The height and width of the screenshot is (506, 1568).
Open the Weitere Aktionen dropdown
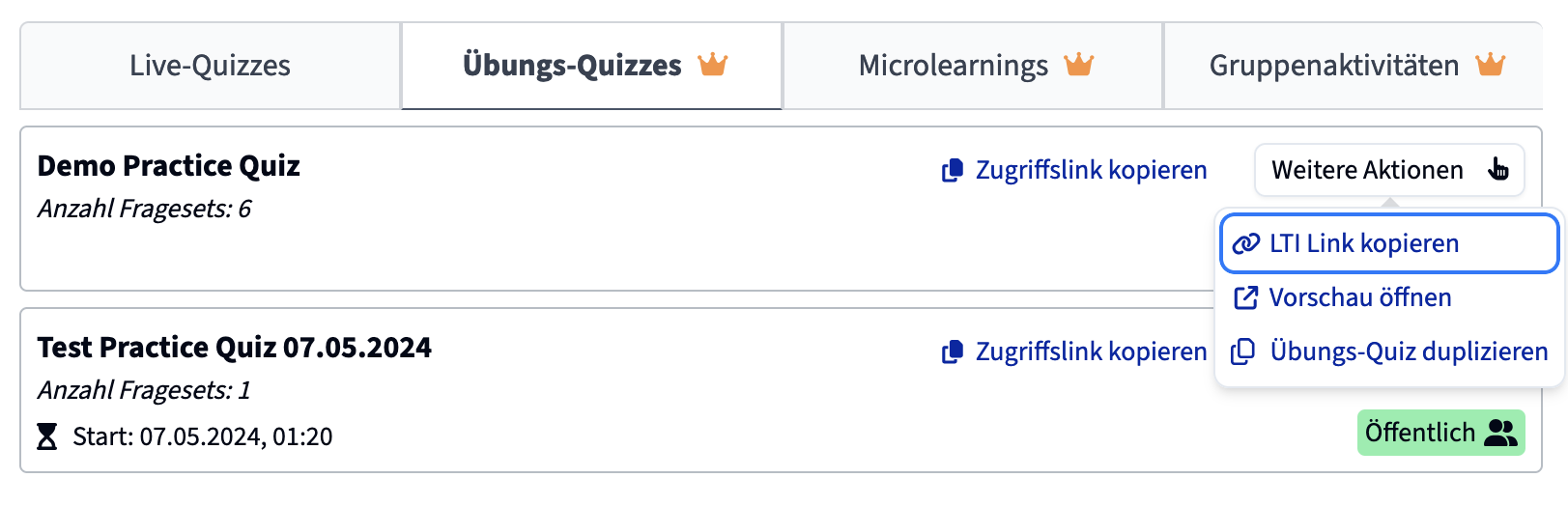click(x=1389, y=170)
